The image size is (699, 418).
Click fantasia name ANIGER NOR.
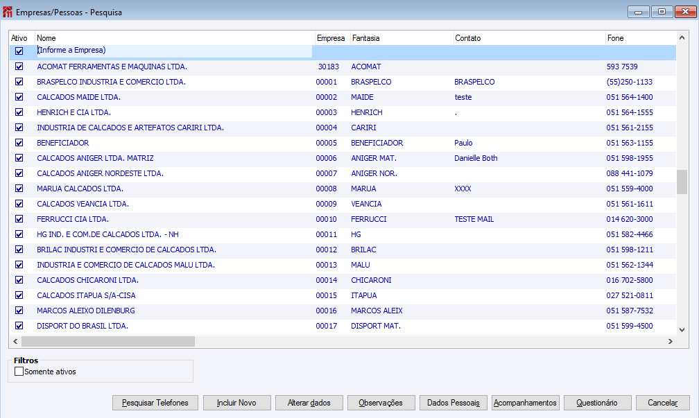click(x=374, y=173)
